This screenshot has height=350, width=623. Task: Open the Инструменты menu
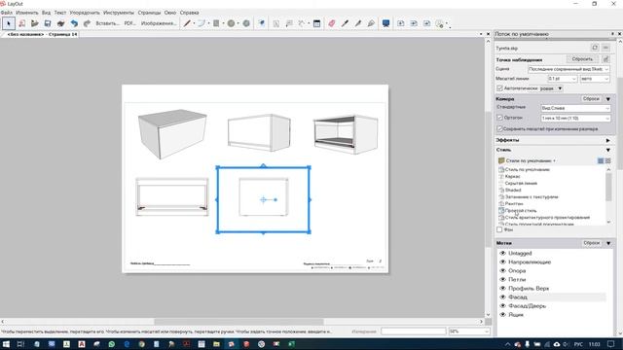(119, 13)
